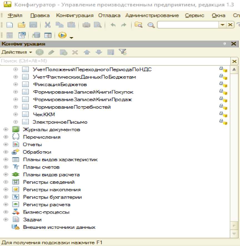Click the tree scrollbar down arrow
The height and width of the screenshot is (246, 240).
(234, 234)
